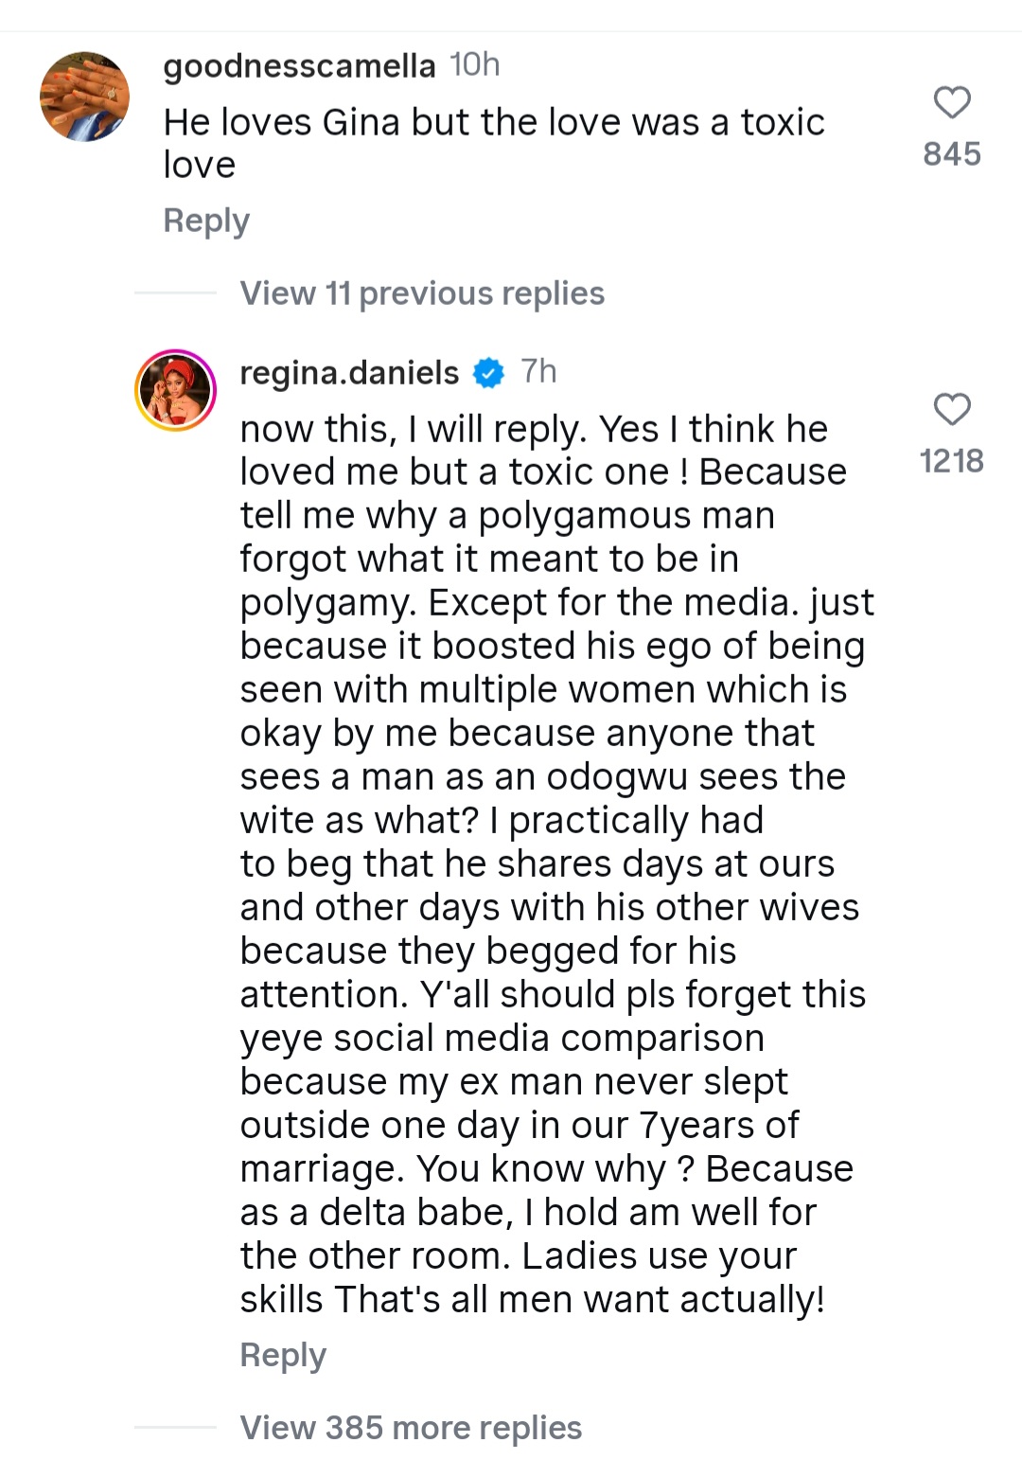The width and height of the screenshot is (1022, 1477).
Task: Like goodnesscamella's comment with the heart
Action: pos(952,102)
